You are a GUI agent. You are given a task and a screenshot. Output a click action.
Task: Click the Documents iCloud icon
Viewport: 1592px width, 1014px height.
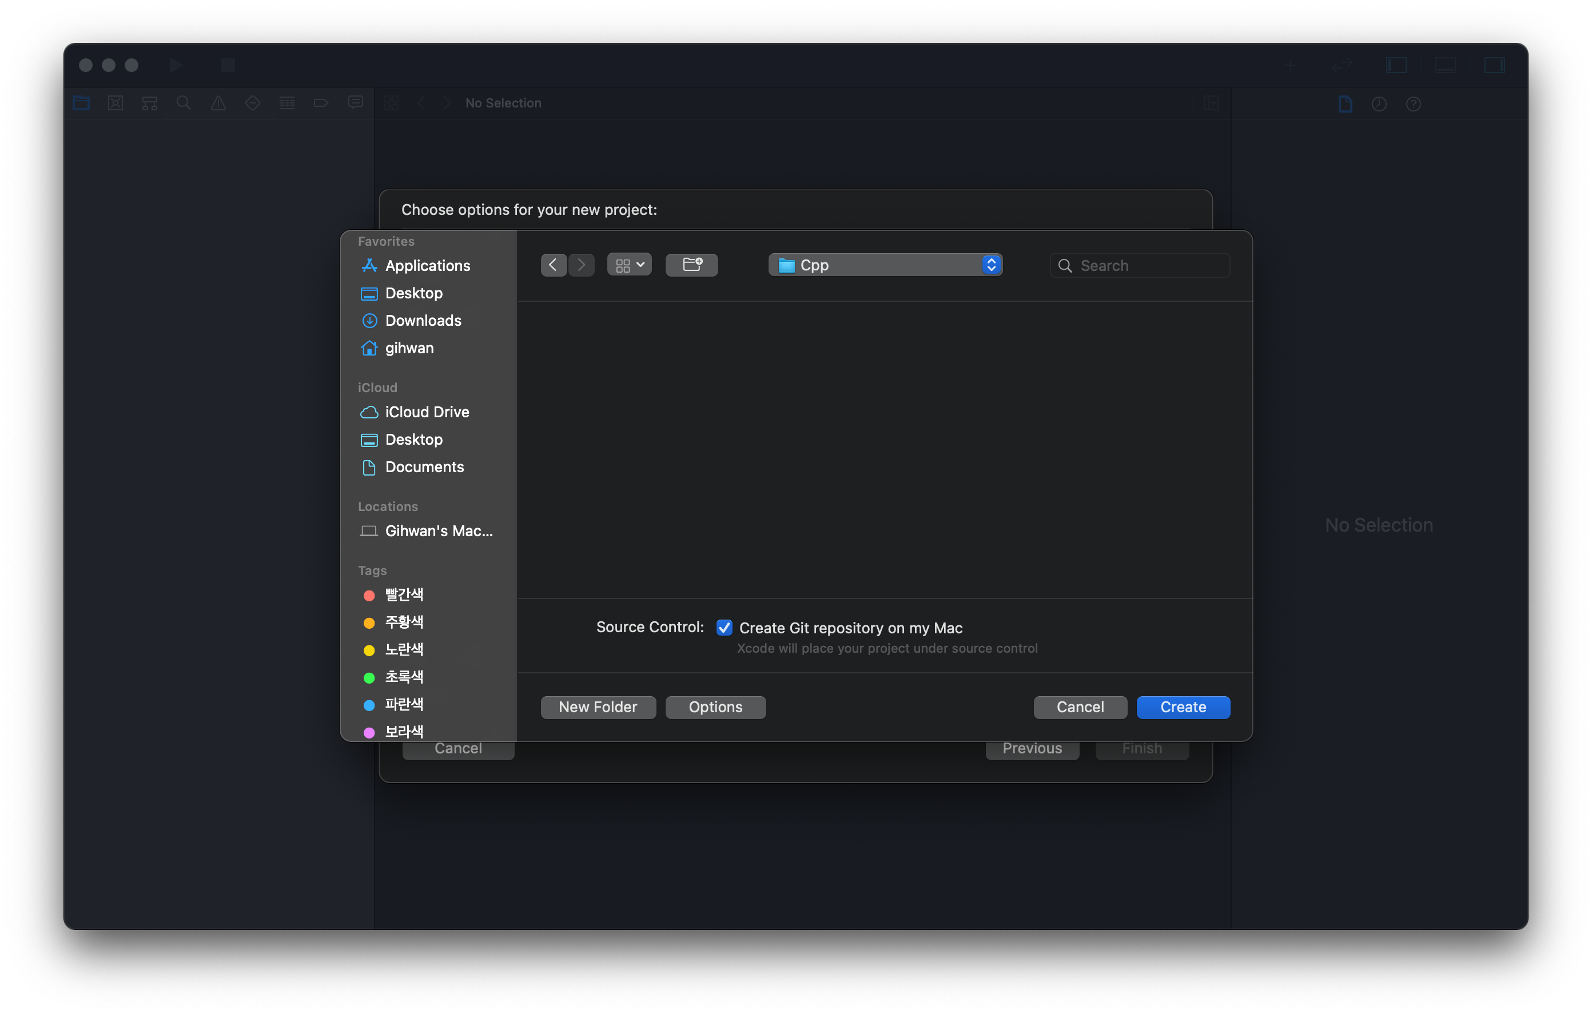click(369, 466)
